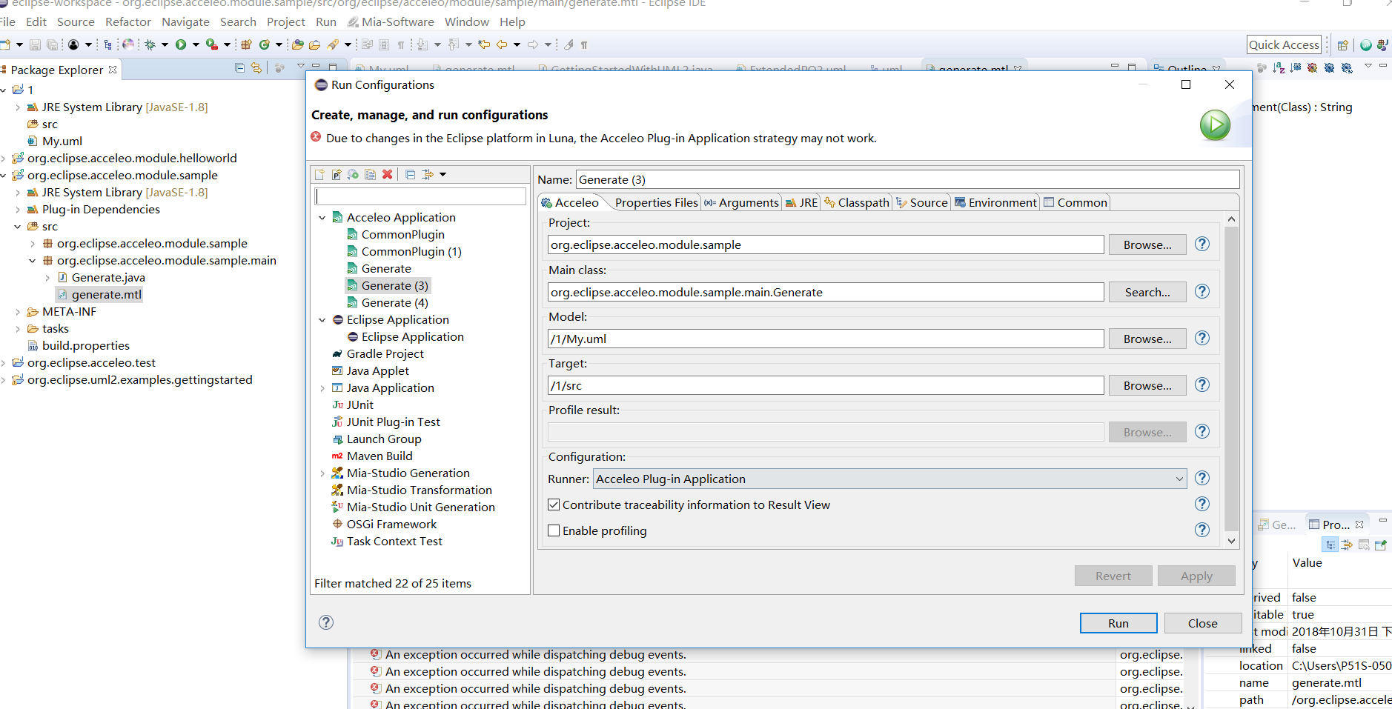Click help icon next to Model field

point(1202,339)
